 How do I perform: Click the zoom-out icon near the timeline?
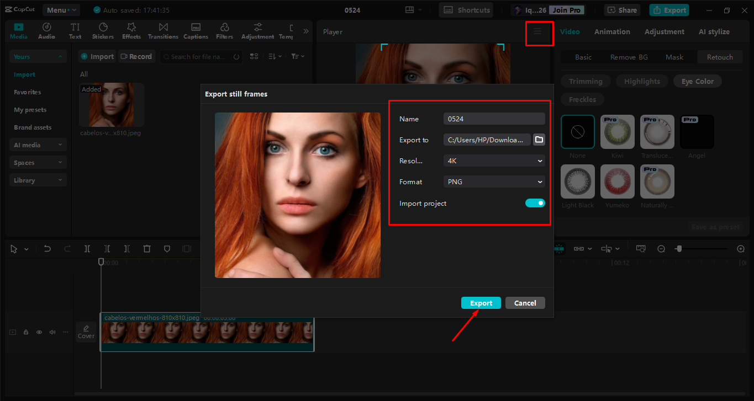(x=661, y=249)
